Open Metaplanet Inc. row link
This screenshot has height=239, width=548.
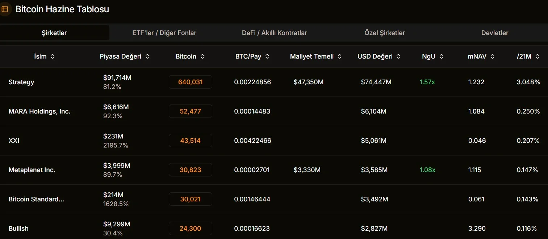pyautogui.click(x=32, y=170)
